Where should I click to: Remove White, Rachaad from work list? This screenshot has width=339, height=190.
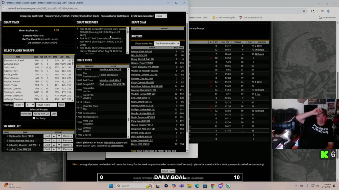point(67,141)
